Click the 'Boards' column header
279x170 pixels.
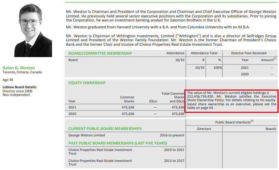click(x=271, y=129)
